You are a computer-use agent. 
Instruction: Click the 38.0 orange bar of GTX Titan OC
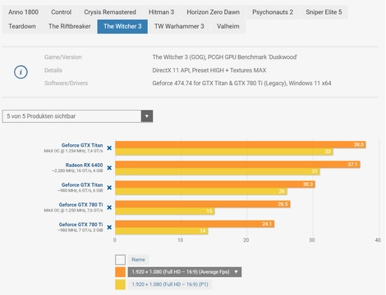click(x=241, y=145)
